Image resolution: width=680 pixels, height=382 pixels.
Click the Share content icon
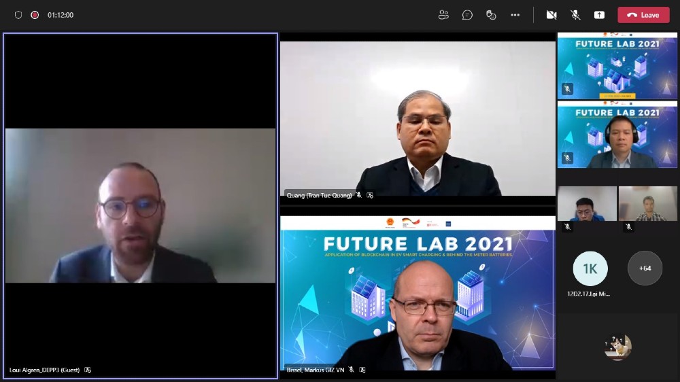[x=599, y=15]
